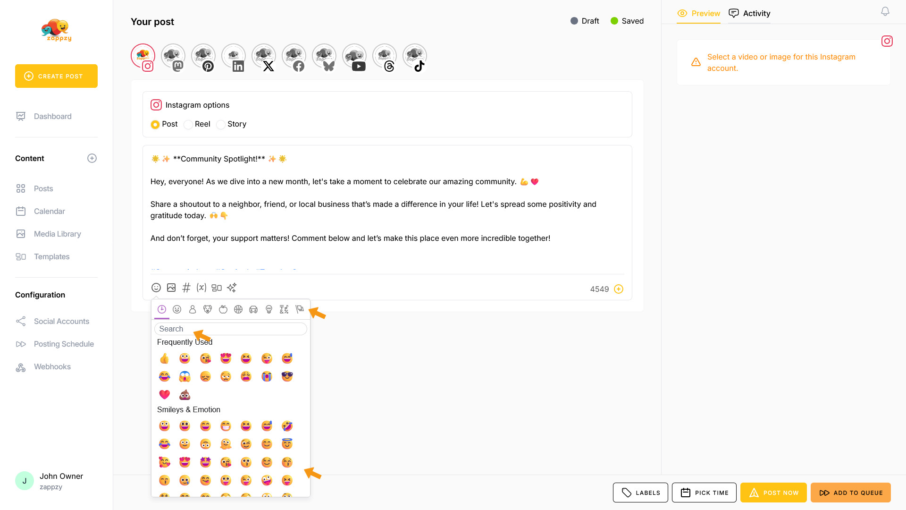Image resolution: width=906 pixels, height=510 pixels.
Task: Open Calendar in the sidebar
Action: [x=50, y=211]
